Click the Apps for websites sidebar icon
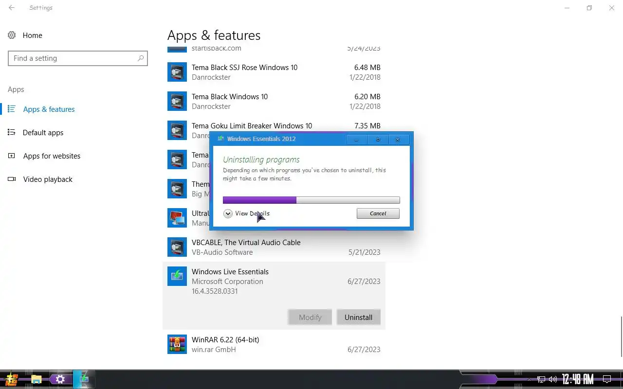This screenshot has height=389, width=623. [12, 156]
